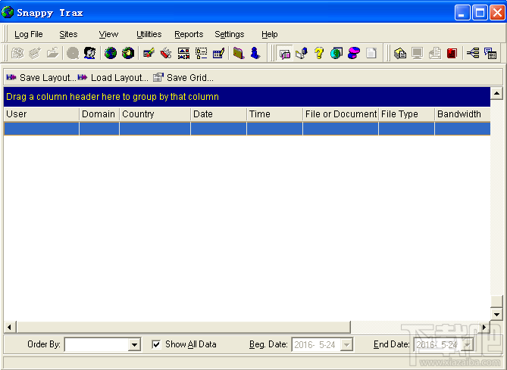Click the red document toolbar icon

click(452, 53)
